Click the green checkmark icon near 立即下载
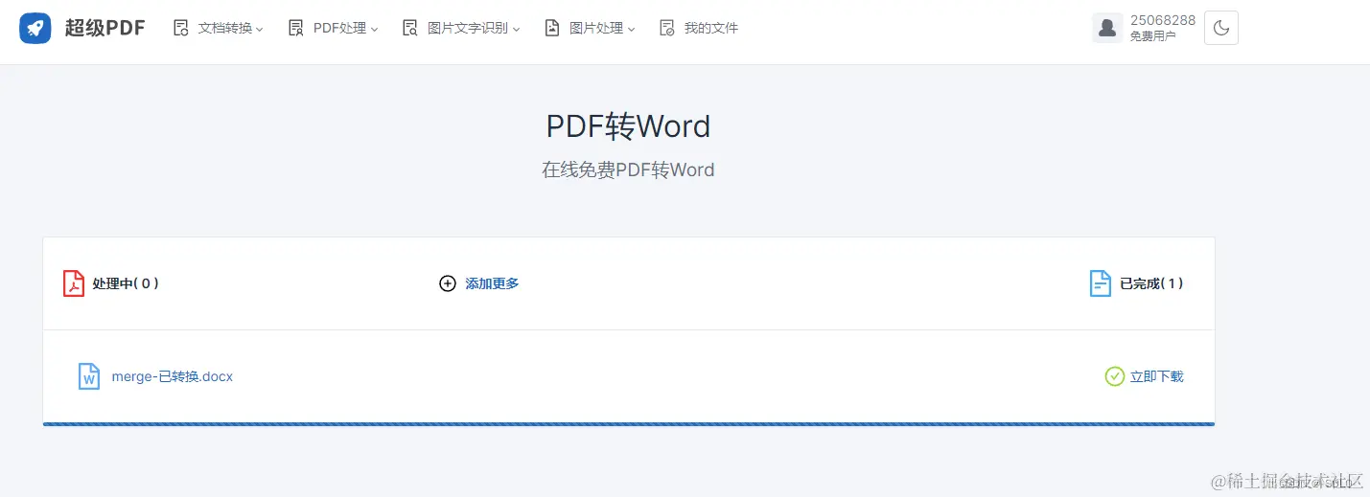 (x=1115, y=376)
